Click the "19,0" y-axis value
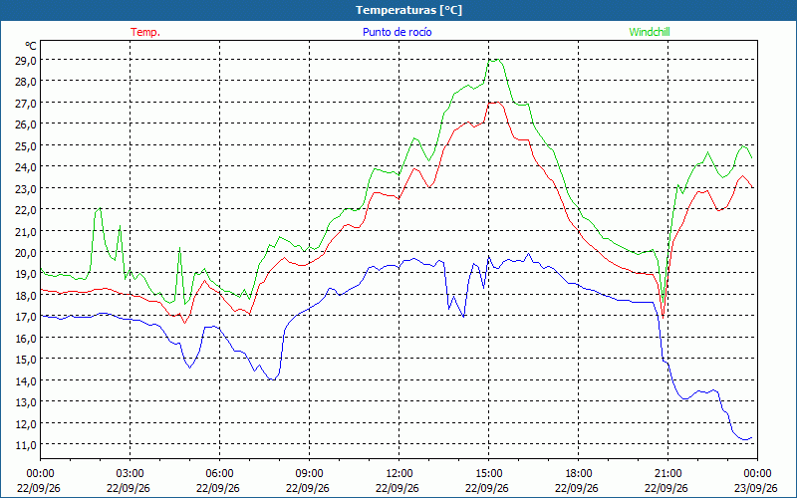797x498 pixels. (26, 274)
